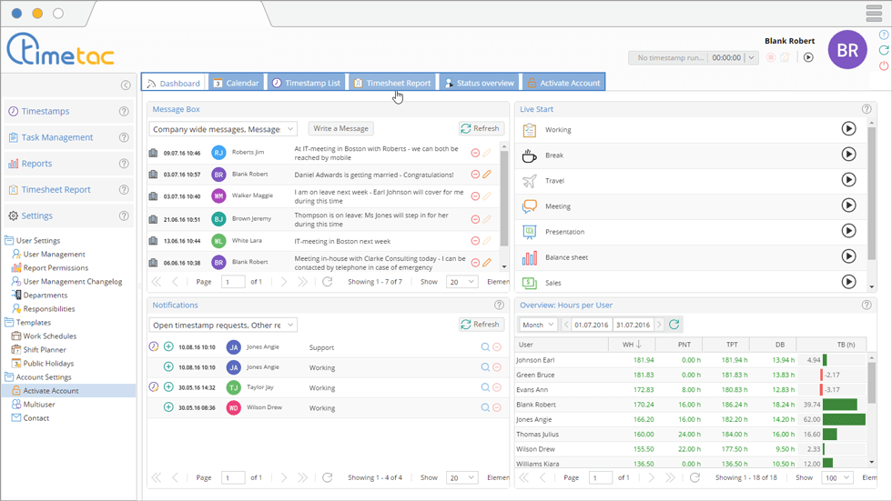This screenshot has height=501, width=892.
Task: Open the message type filter dropdown
Action: point(223,129)
